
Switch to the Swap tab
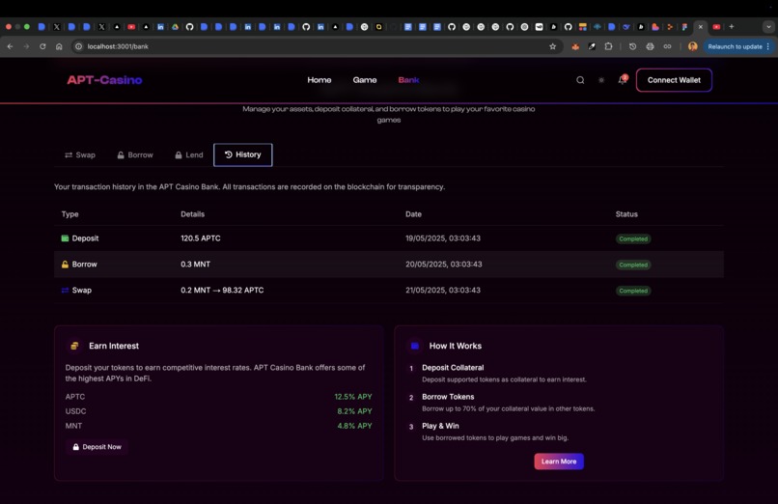80,154
